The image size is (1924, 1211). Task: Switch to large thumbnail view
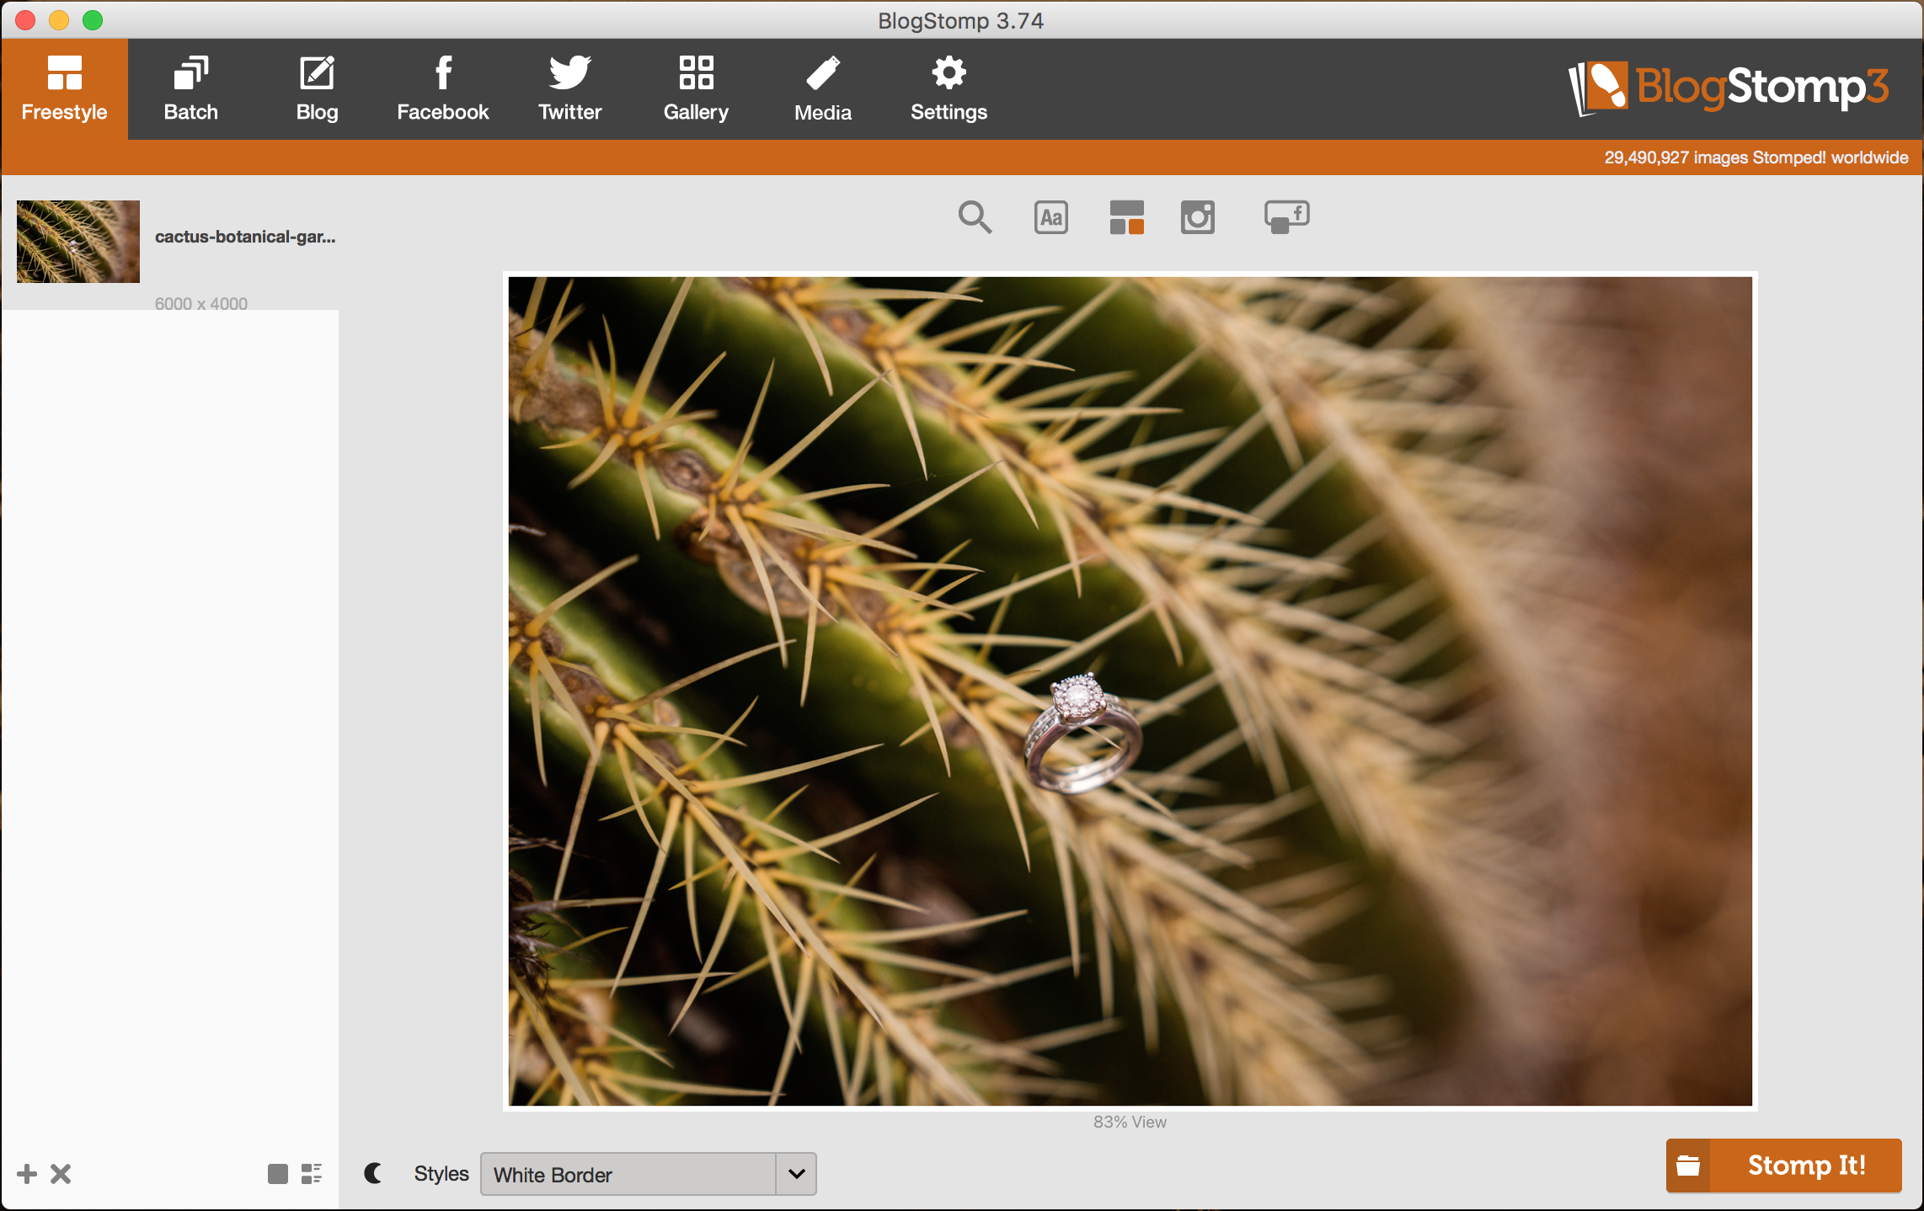pyautogui.click(x=277, y=1173)
